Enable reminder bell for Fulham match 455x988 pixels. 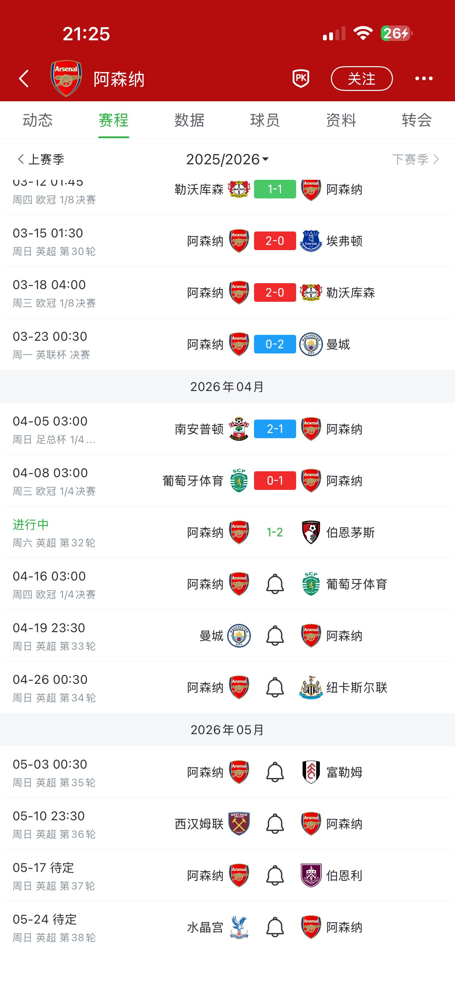(x=275, y=772)
